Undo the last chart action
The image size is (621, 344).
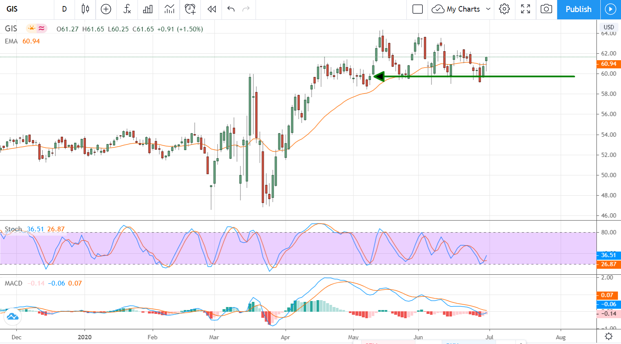(x=231, y=9)
